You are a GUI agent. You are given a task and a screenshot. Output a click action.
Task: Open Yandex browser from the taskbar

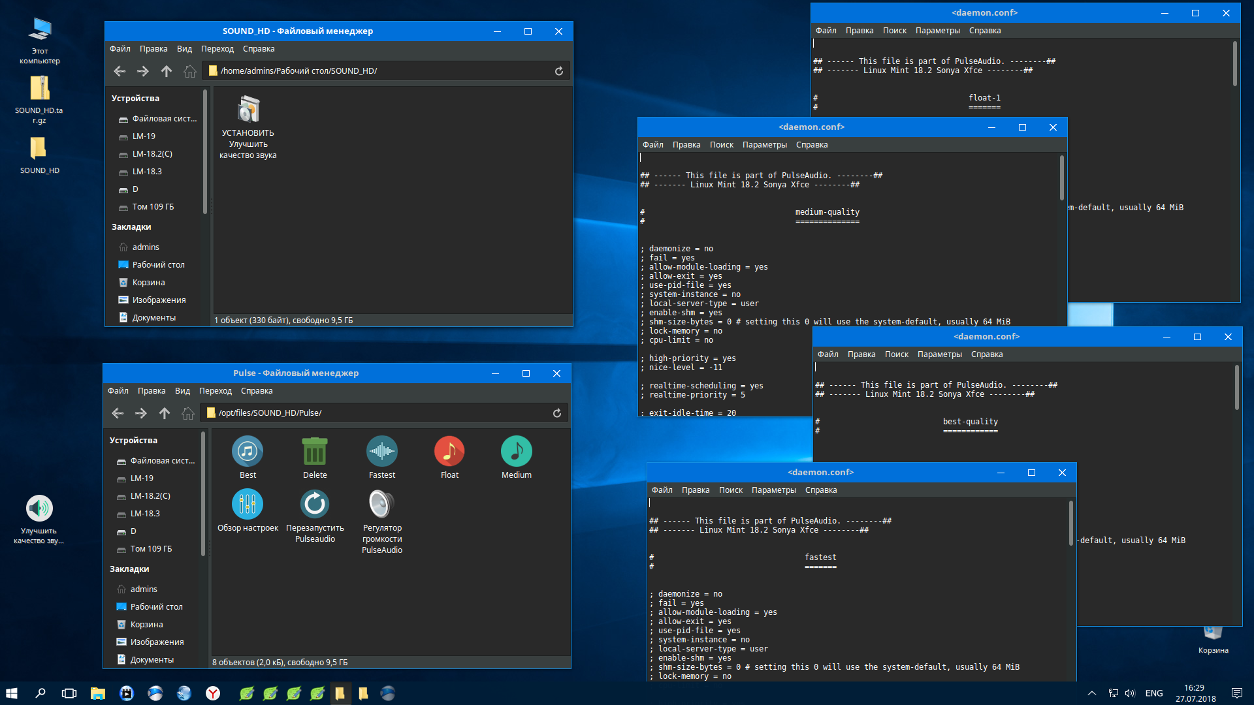[213, 693]
